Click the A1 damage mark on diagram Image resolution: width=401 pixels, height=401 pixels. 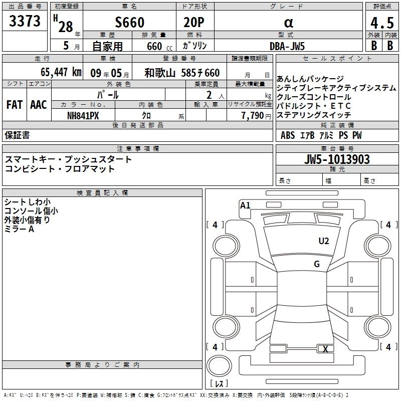pos(245,206)
